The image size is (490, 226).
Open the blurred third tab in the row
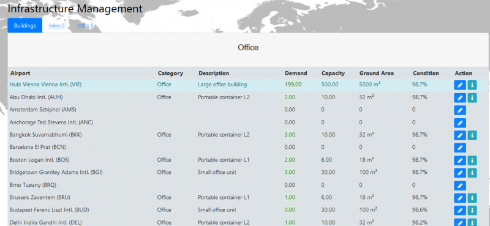coord(85,26)
